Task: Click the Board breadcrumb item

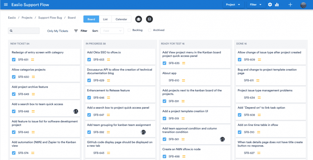Action: (72, 17)
